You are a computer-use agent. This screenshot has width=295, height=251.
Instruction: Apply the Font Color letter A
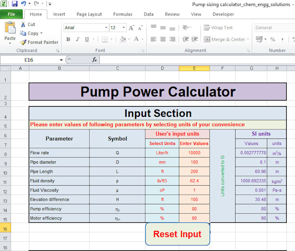[136, 39]
